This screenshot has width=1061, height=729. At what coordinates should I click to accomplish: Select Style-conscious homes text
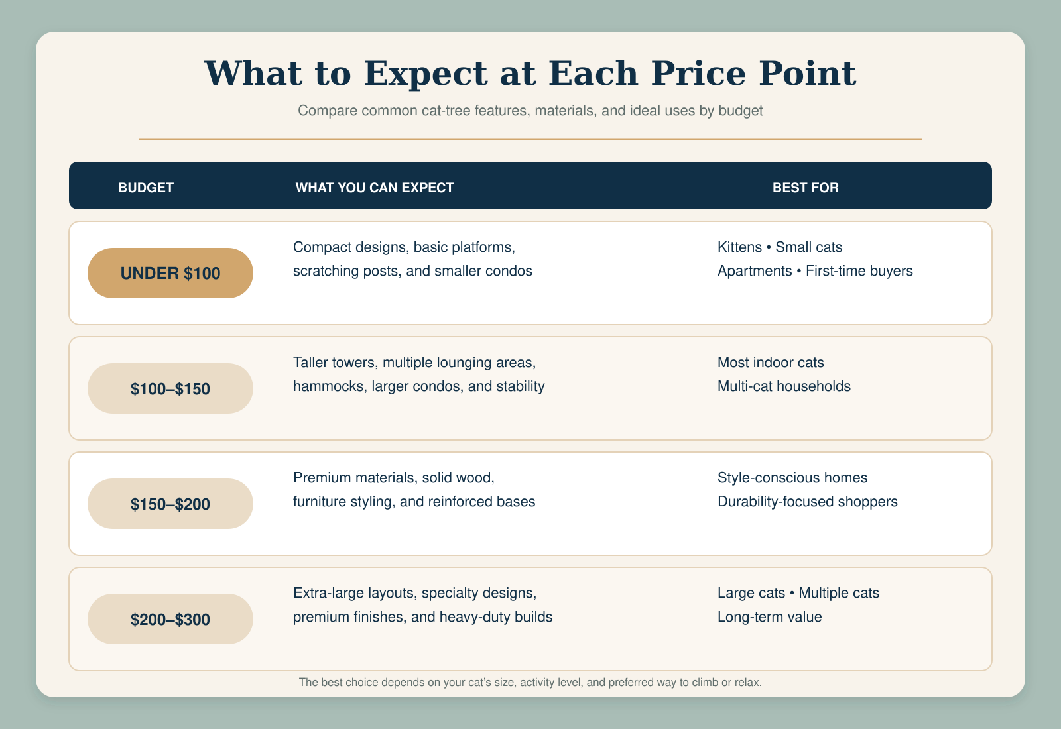792,478
